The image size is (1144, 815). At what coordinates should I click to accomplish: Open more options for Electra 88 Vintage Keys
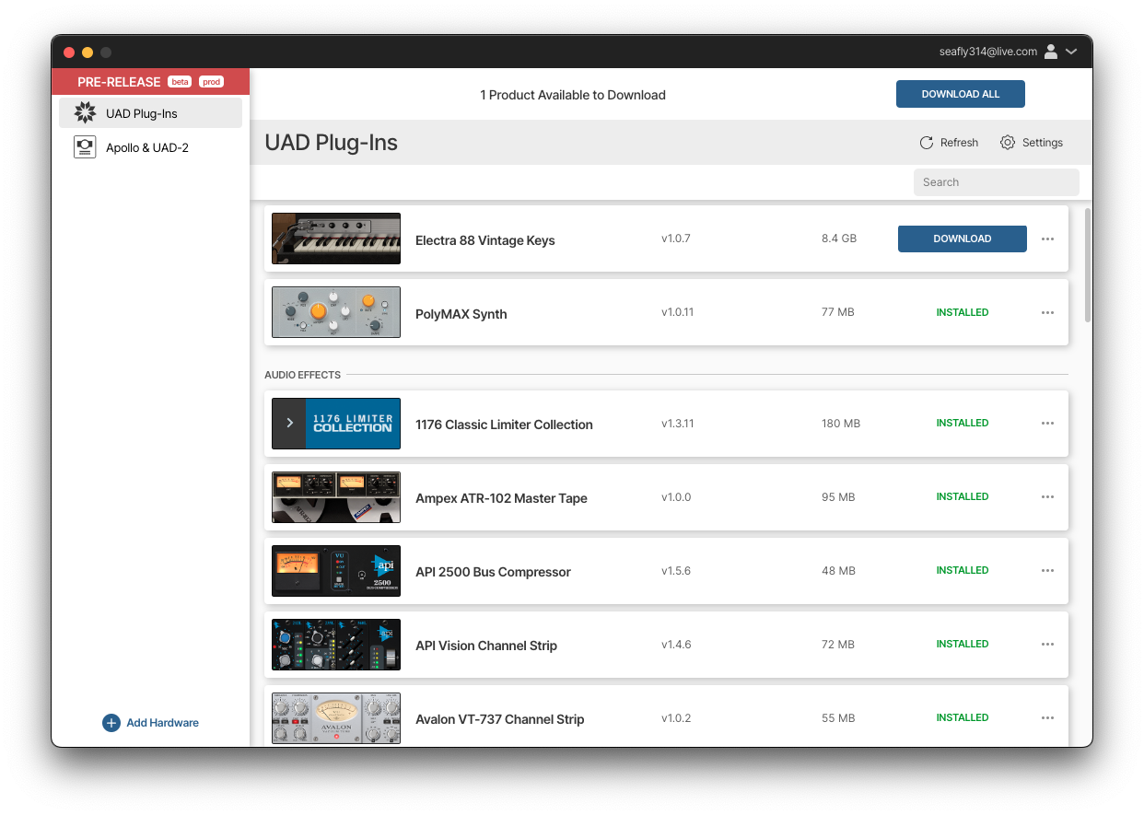(x=1047, y=239)
